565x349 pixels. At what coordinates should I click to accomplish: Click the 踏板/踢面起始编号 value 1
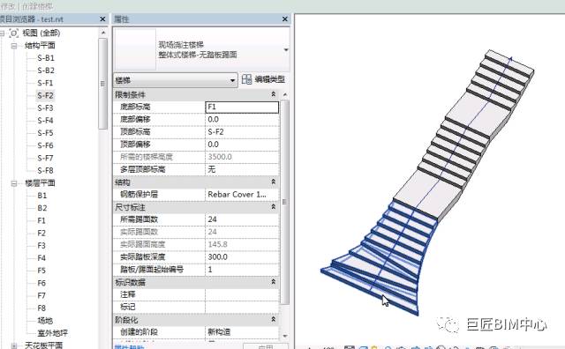242,270
